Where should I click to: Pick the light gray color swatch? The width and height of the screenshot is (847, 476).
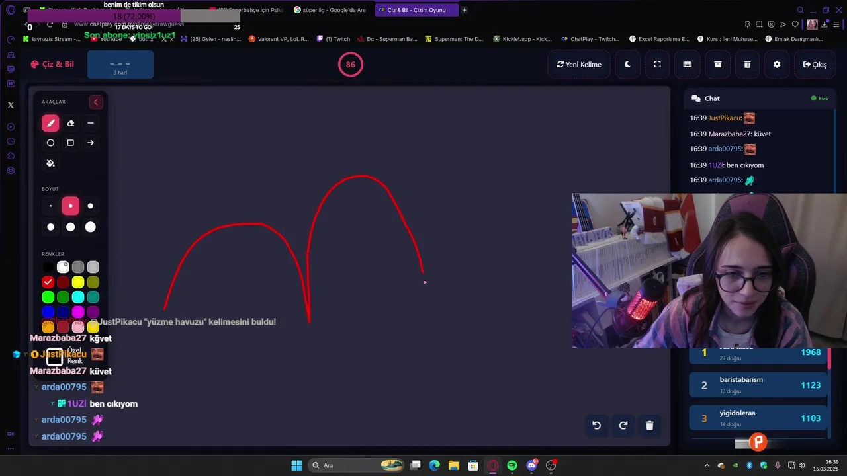(x=93, y=267)
